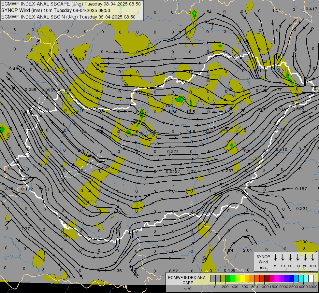Click the map value 0.132

262,91
